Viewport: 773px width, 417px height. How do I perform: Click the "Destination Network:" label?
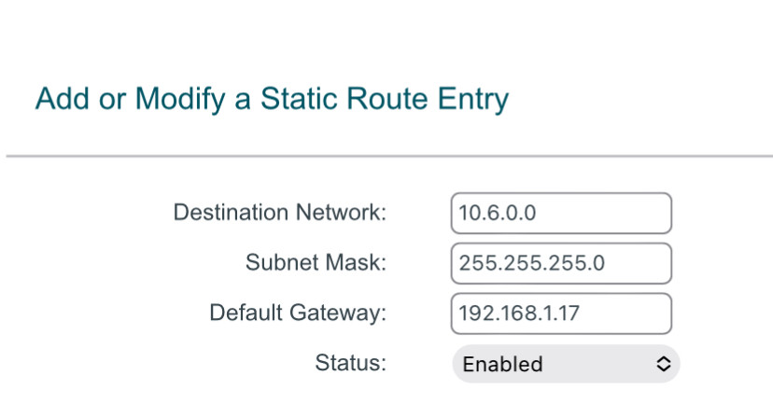click(x=279, y=213)
